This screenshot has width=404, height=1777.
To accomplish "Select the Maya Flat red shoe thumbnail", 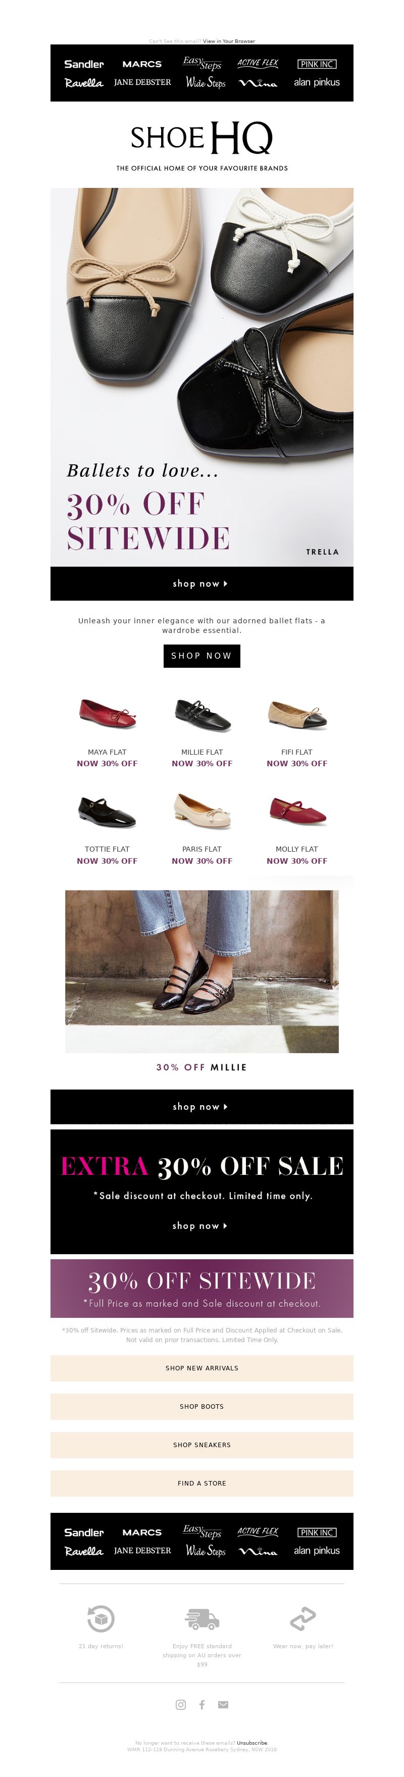I will click(x=107, y=714).
